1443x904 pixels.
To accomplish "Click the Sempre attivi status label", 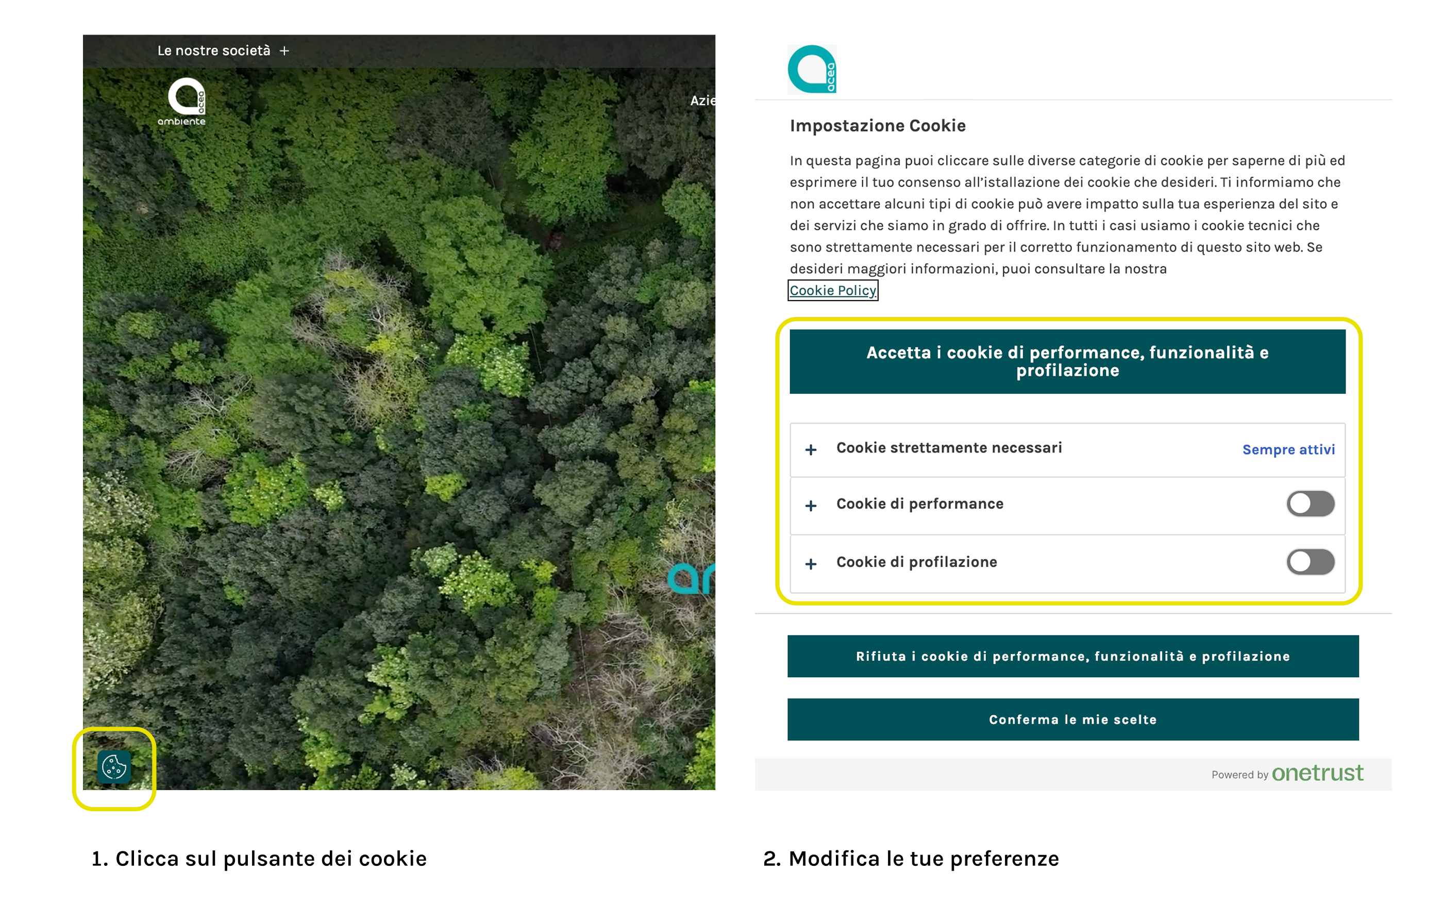I will click(1288, 449).
